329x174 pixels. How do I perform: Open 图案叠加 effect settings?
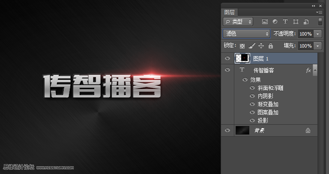(268, 113)
